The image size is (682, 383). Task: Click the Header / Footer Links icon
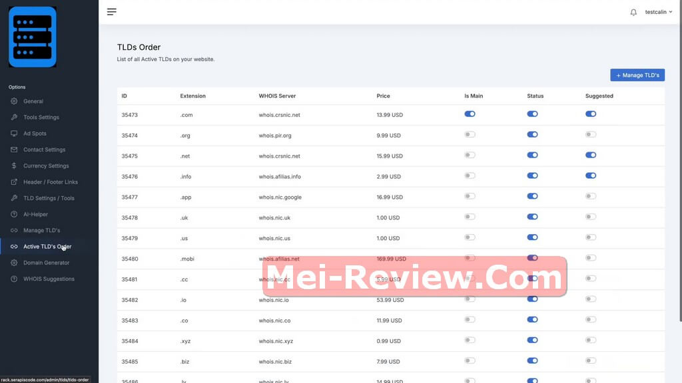[14, 182]
